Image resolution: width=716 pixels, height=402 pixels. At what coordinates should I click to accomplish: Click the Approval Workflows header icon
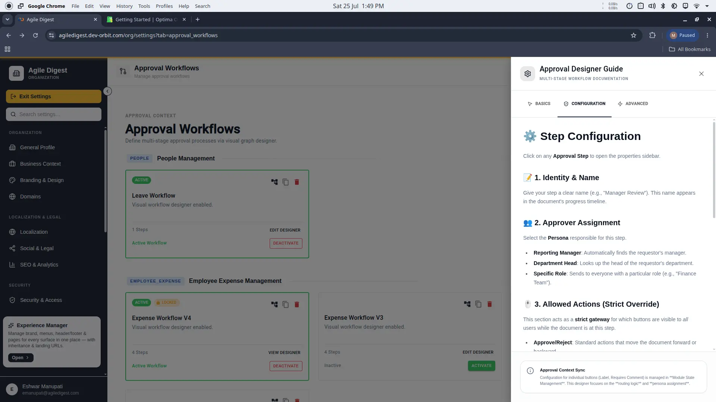point(123,71)
